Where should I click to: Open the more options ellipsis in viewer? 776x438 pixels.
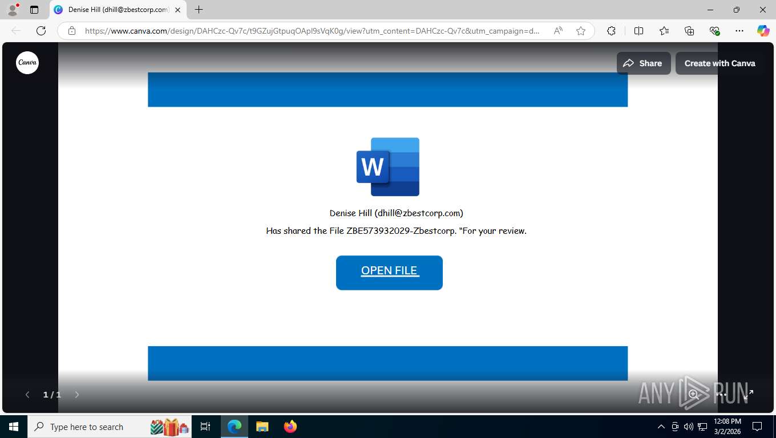[x=721, y=394]
